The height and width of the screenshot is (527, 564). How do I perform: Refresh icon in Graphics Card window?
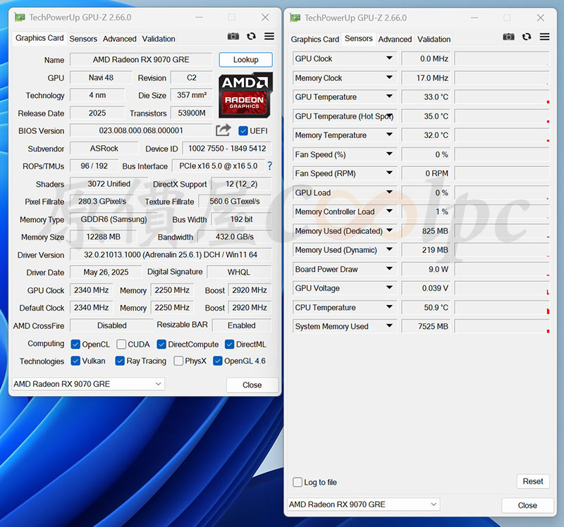[251, 37]
